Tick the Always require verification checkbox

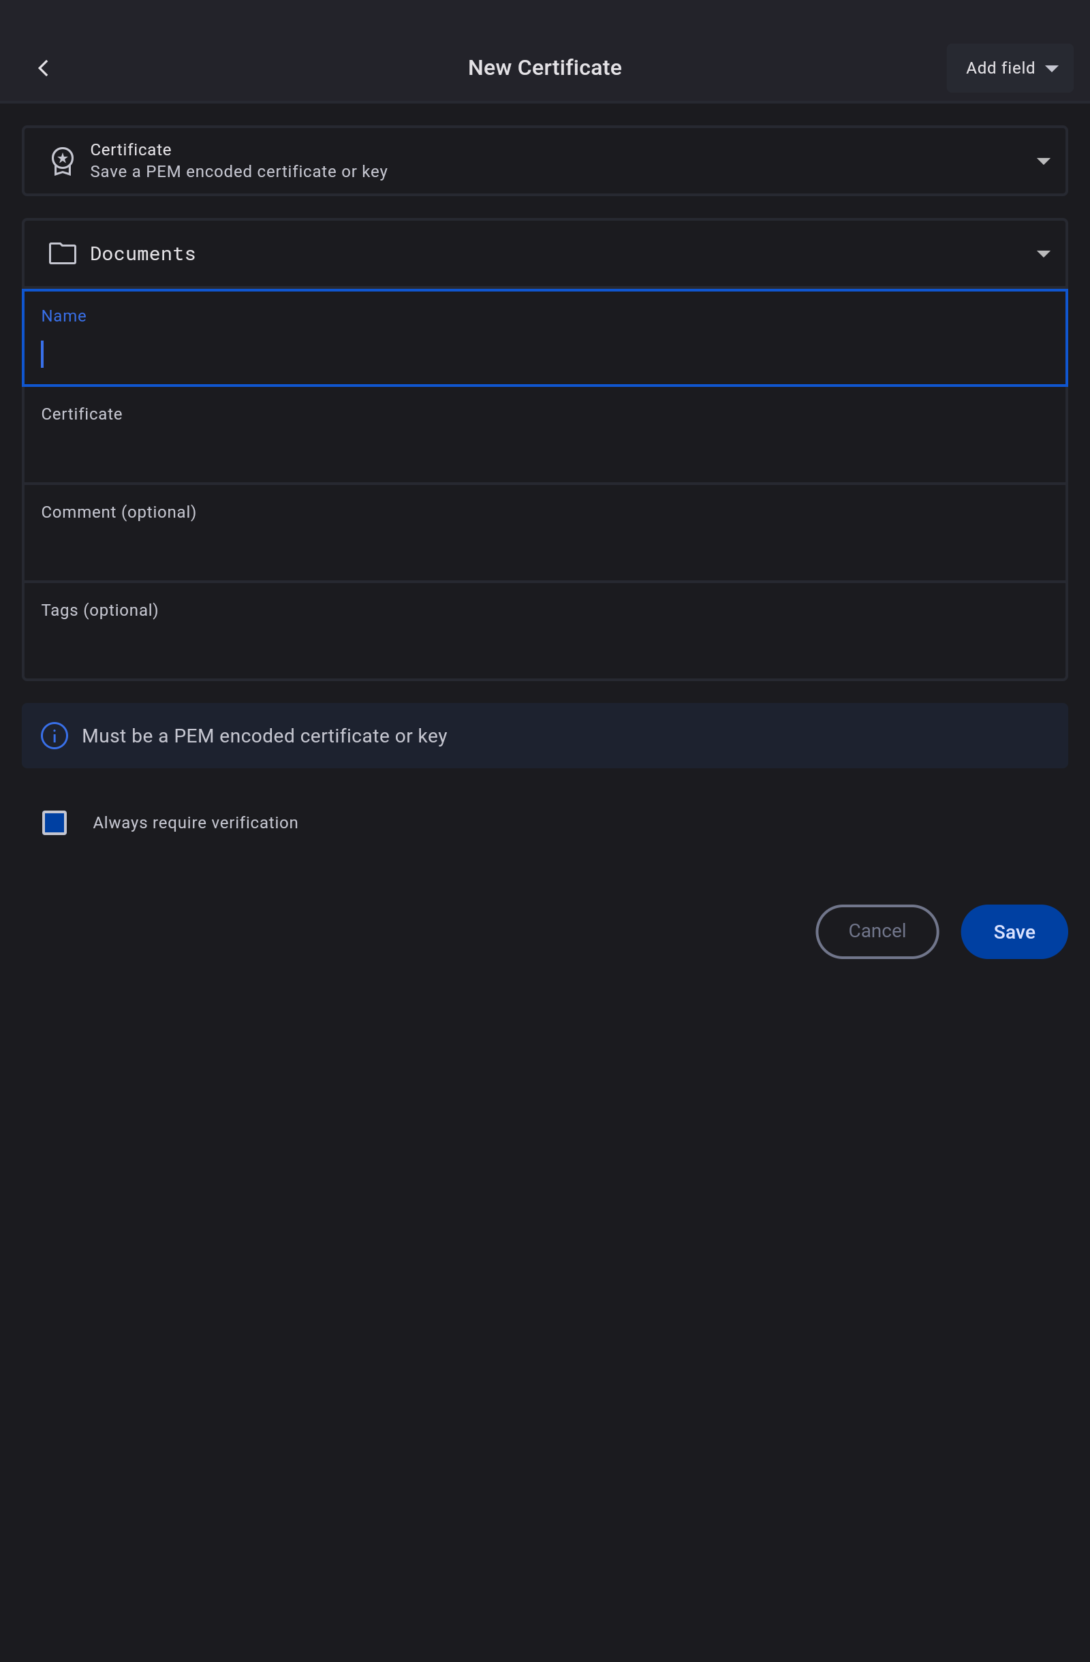[54, 823]
